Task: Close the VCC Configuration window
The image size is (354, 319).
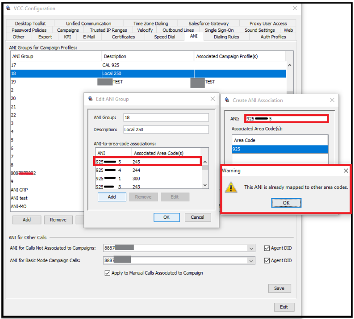Action: (x=295, y=8)
